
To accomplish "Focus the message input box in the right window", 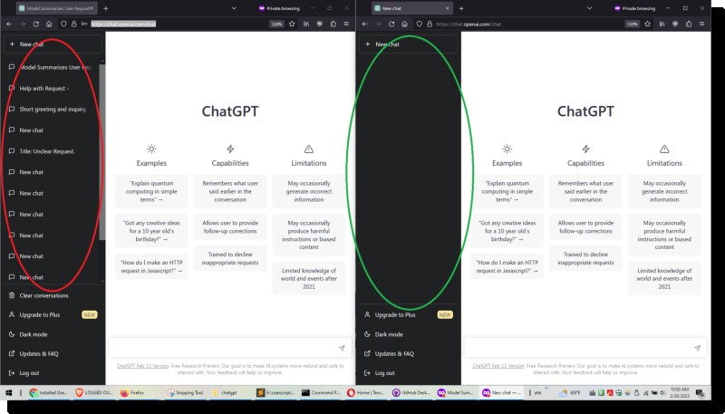I will pos(585,348).
